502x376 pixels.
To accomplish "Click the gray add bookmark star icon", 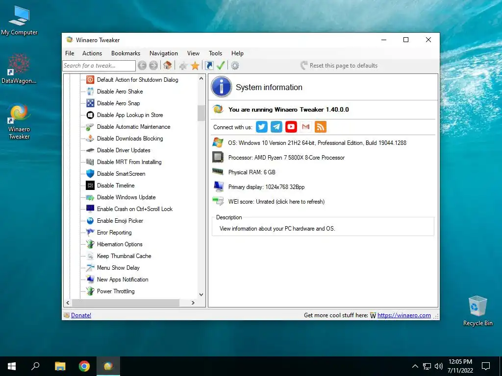I will [x=183, y=66].
